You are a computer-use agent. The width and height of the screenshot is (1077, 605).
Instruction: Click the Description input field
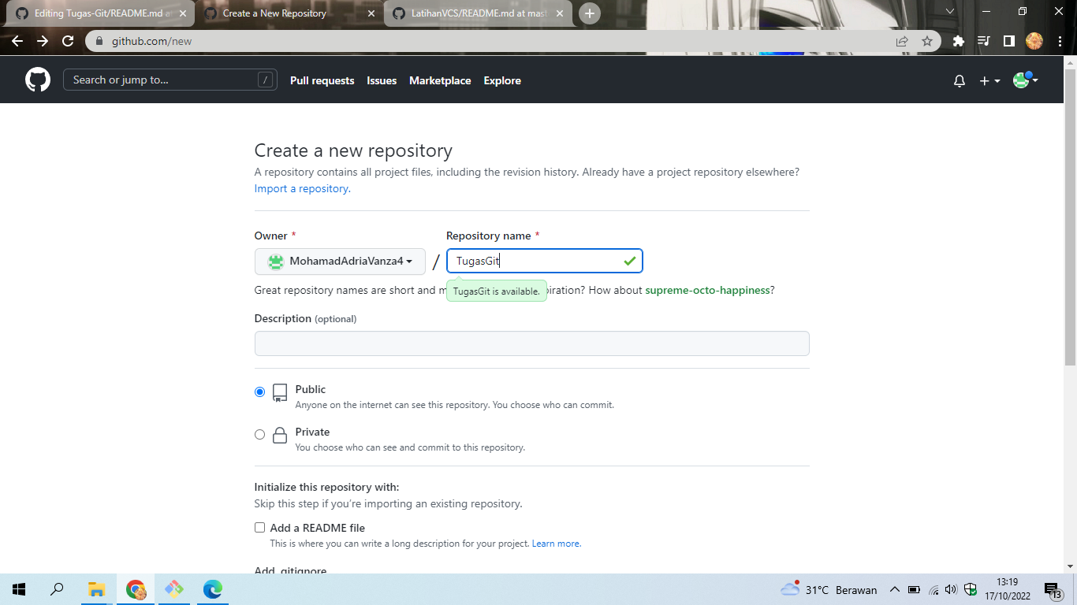(x=531, y=343)
